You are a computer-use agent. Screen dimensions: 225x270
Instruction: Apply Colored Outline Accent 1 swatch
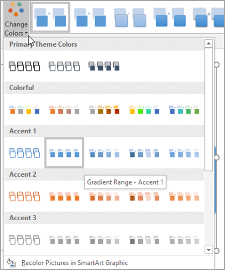(24, 153)
